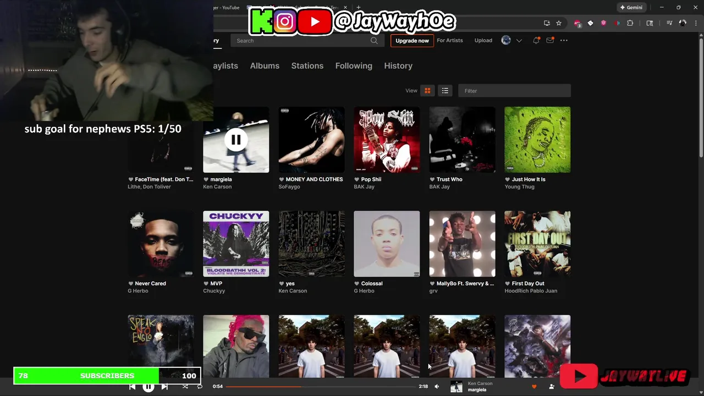This screenshot has width=704, height=396.
Task: Toggle the heart next to Just How It Is
Action: 508,179
